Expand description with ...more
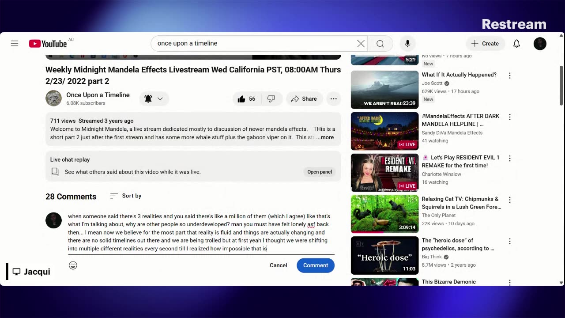 click(x=325, y=137)
